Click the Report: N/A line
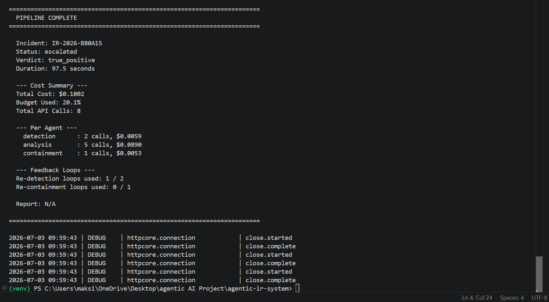 tap(36, 204)
